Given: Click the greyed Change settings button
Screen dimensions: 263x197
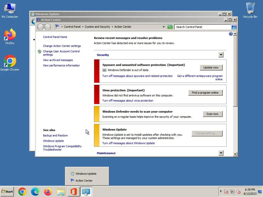Looking at the screenshot, I should 207,133.
